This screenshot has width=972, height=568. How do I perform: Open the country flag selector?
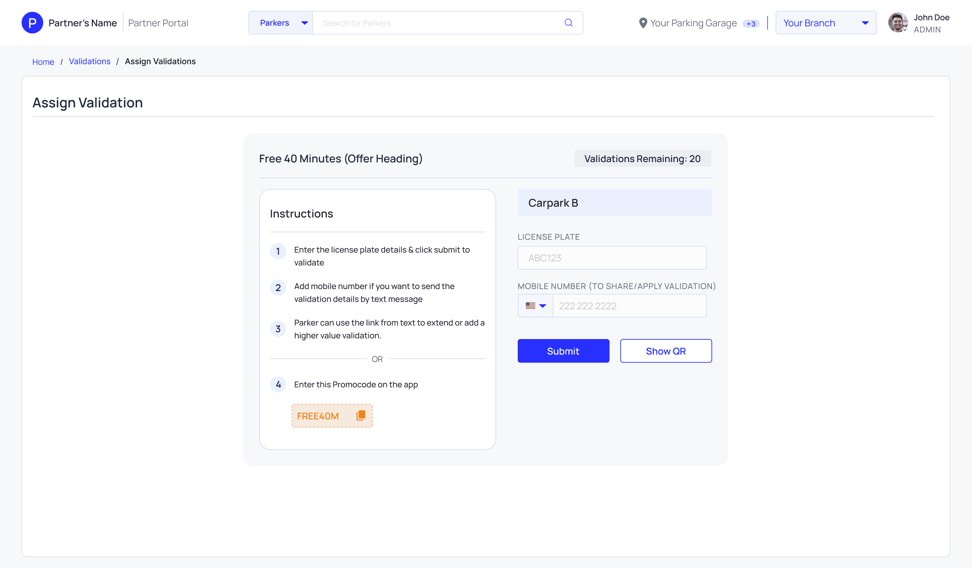pyautogui.click(x=535, y=306)
